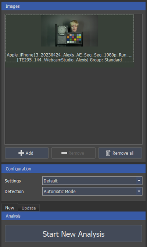Select the Automatic Mode combo box
The image size is (147, 247).
[92, 191]
